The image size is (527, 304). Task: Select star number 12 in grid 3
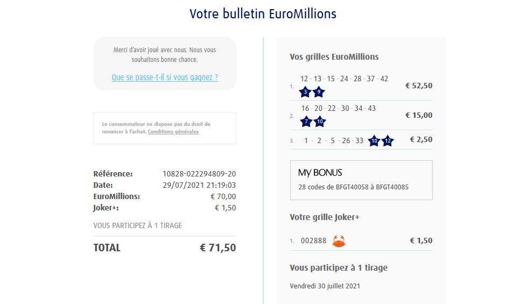pos(388,141)
